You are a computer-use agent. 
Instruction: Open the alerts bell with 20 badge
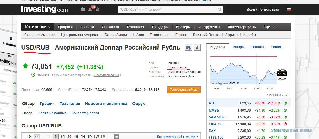point(90,9)
